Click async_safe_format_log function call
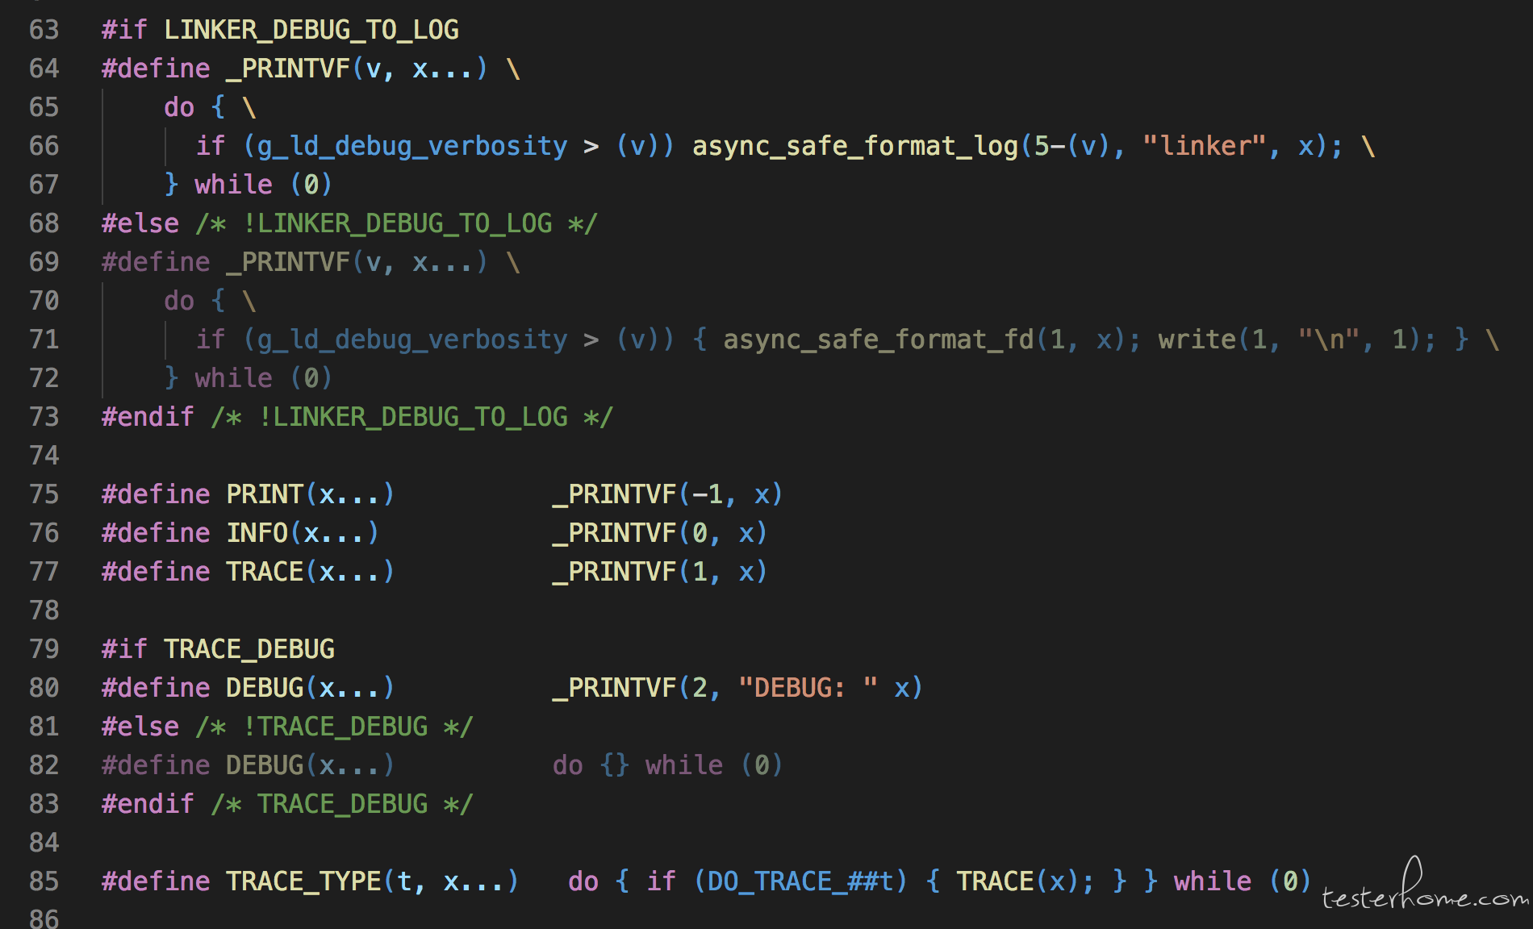This screenshot has width=1533, height=929. click(x=855, y=146)
